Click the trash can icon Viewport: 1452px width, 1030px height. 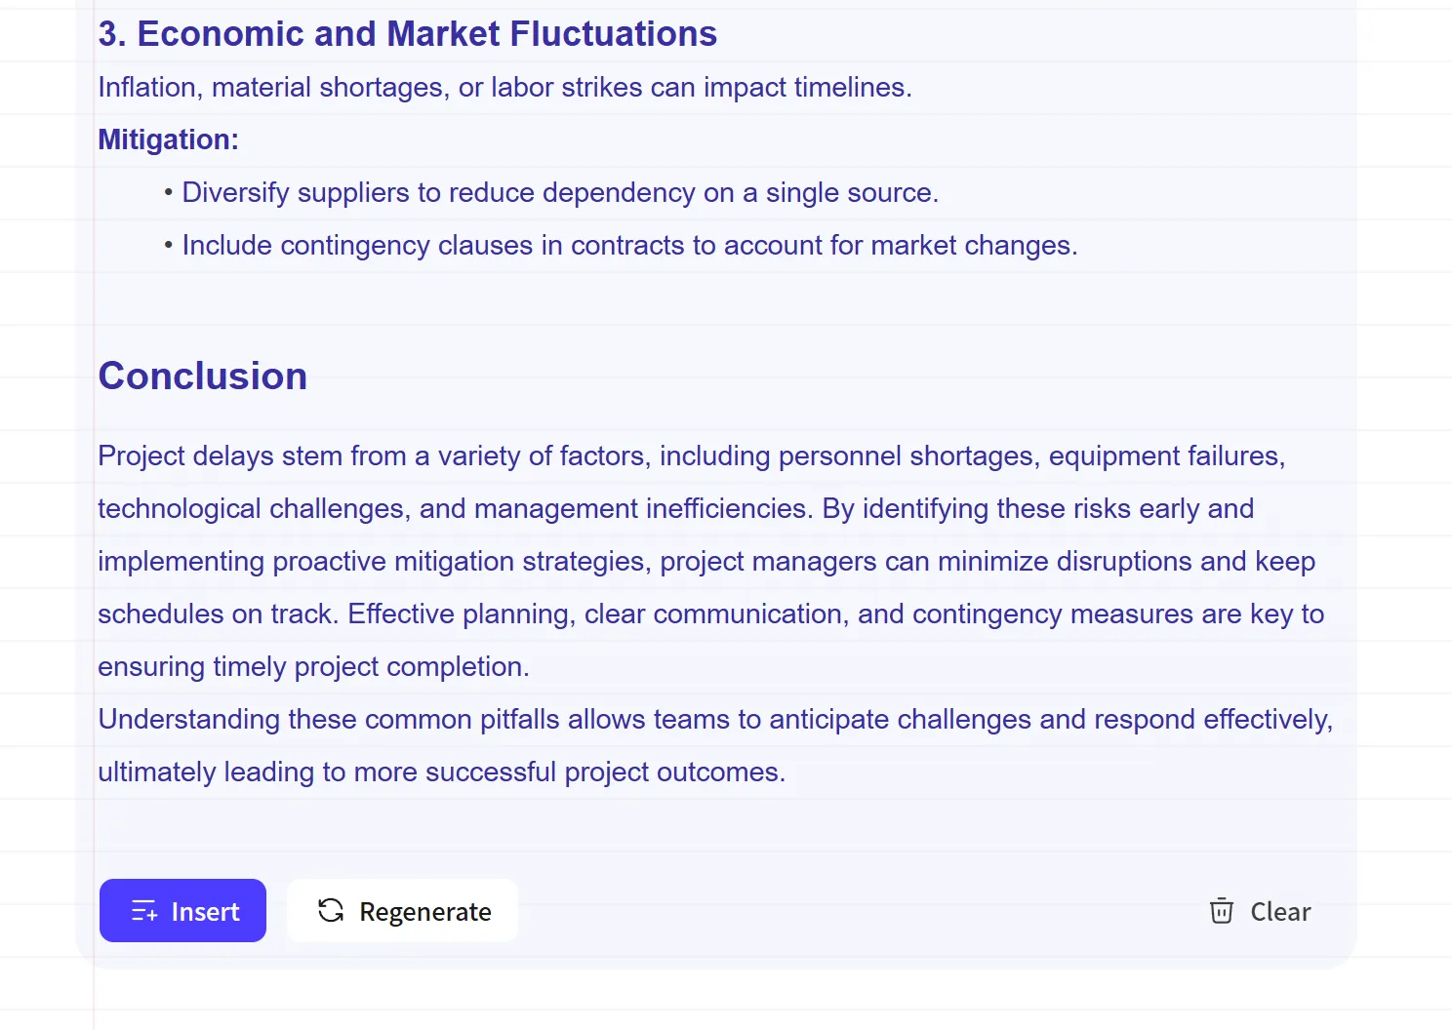[x=1222, y=911]
